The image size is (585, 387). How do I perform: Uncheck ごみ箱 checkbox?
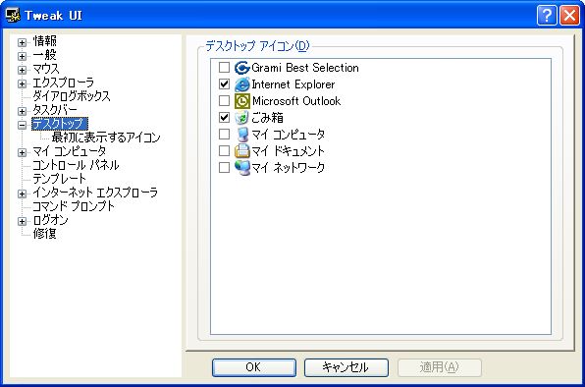pos(224,118)
